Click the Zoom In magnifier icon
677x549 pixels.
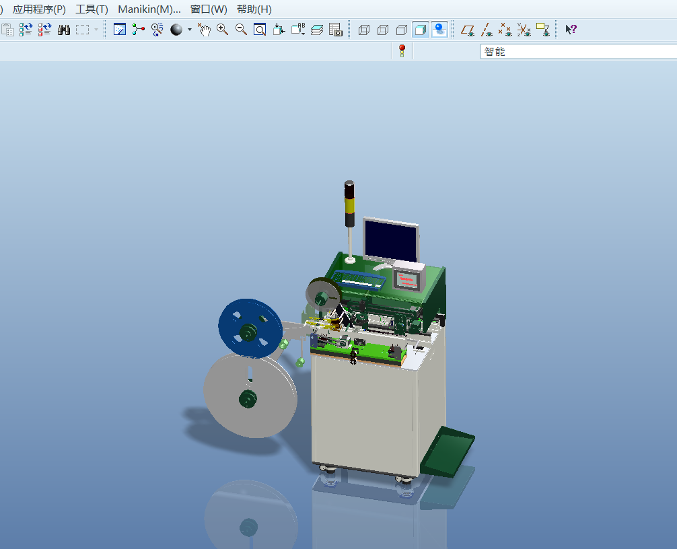click(222, 30)
